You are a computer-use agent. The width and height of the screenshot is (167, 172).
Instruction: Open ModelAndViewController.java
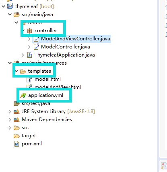pyautogui.click(x=76, y=39)
